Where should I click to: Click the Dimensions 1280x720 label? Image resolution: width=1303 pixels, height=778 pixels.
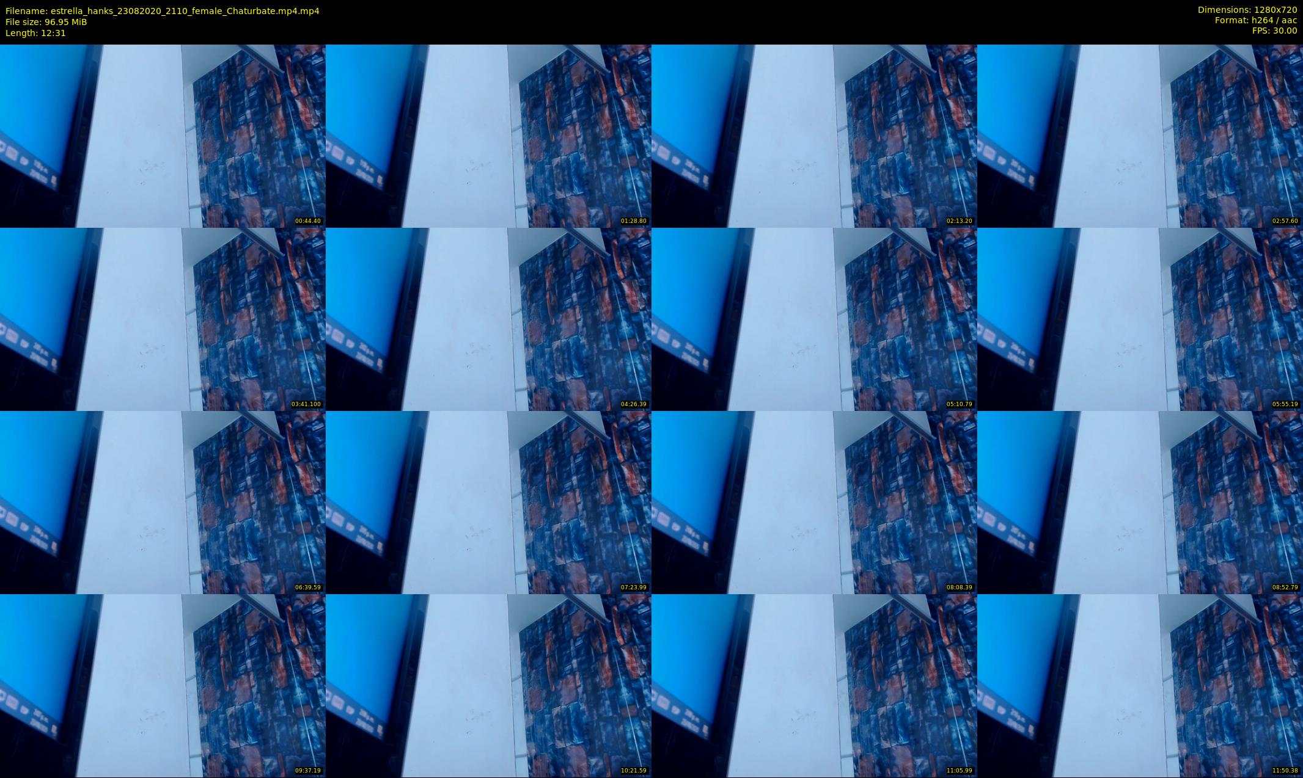tap(1247, 10)
